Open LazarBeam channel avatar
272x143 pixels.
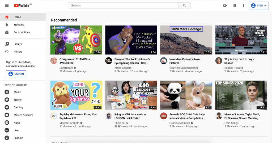tap(54, 61)
